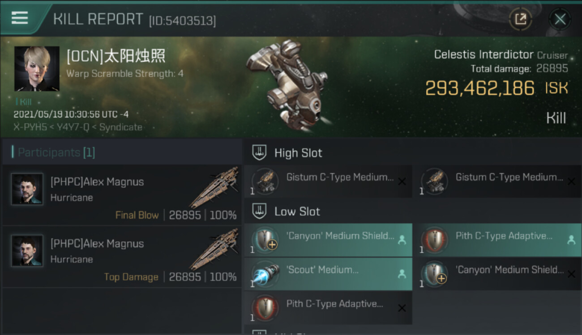The height and width of the screenshot is (335, 582).
Task: Click the highlighted Pith C-Type Adaptive module icon
Action: click(435, 240)
